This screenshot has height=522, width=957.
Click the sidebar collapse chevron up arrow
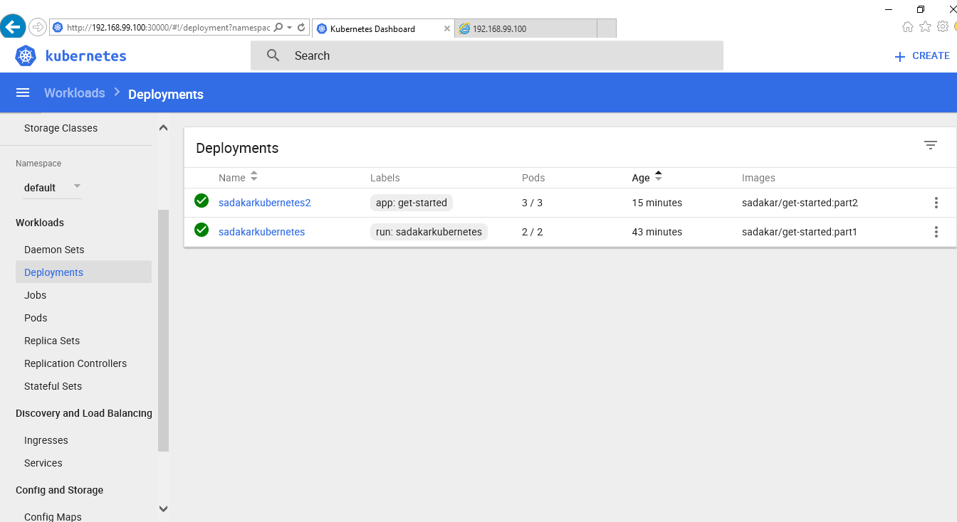click(x=163, y=127)
